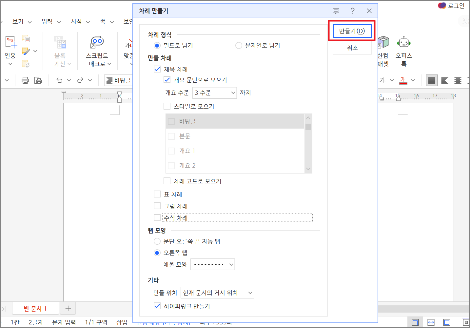
Task: Open the 만들 위치 dropdown
Action: tap(217, 293)
